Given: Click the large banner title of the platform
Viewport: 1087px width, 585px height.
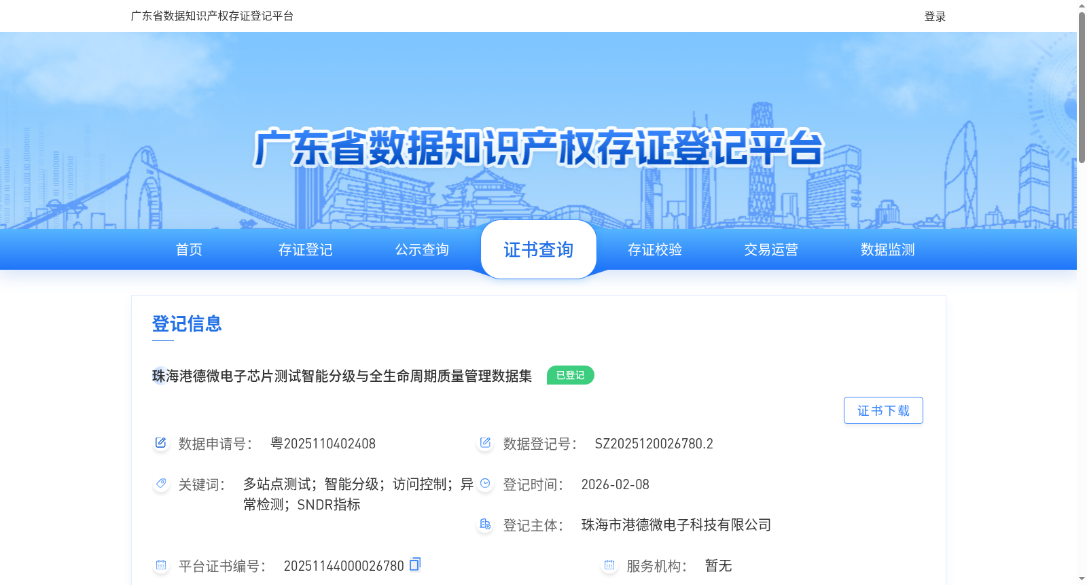Looking at the screenshot, I should (539, 147).
